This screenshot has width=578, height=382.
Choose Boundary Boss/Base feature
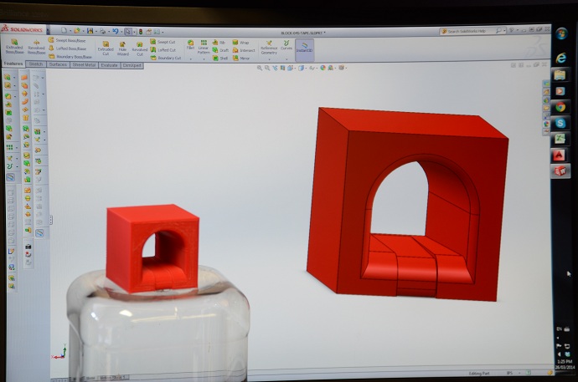coord(70,57)
